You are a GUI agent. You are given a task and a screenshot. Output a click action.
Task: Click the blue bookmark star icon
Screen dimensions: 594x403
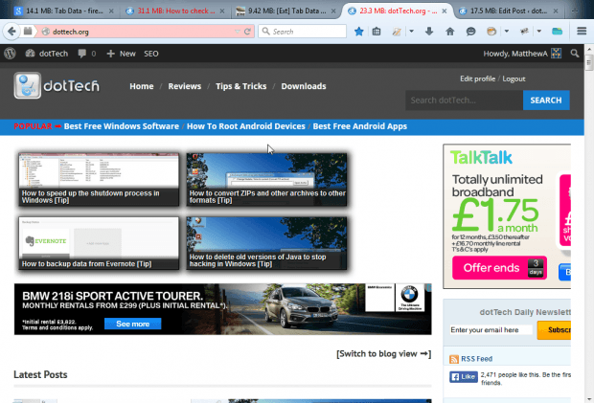click(x=358, y=32)
